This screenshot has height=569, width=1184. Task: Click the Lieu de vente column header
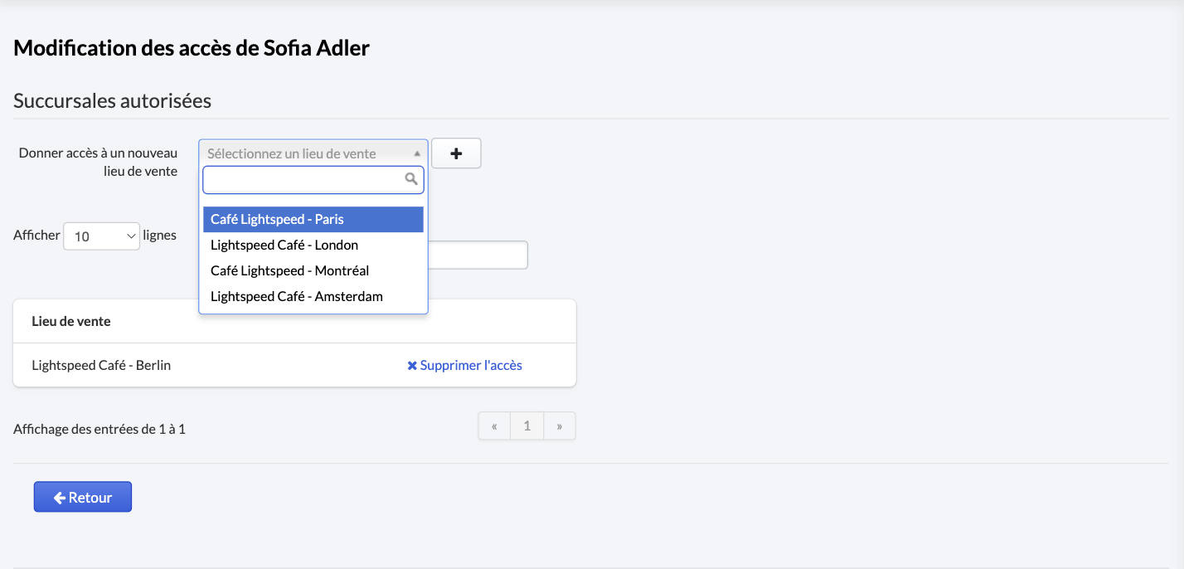pos(71,321)
